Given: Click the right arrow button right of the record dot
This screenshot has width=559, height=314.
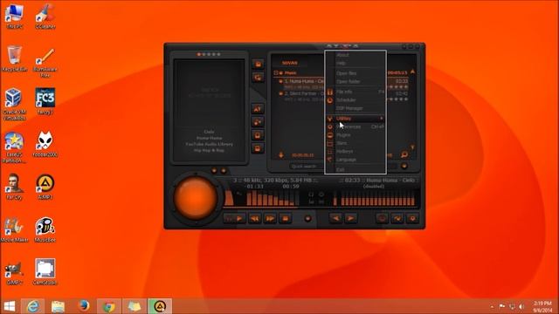Looking at the screenshot, I should click(x=350, y=218).
